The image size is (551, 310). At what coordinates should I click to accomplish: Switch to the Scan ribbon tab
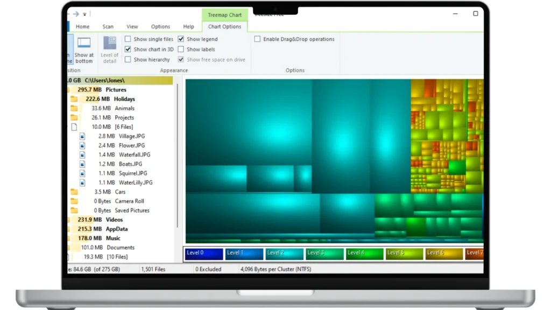click(x=108, y=26)
